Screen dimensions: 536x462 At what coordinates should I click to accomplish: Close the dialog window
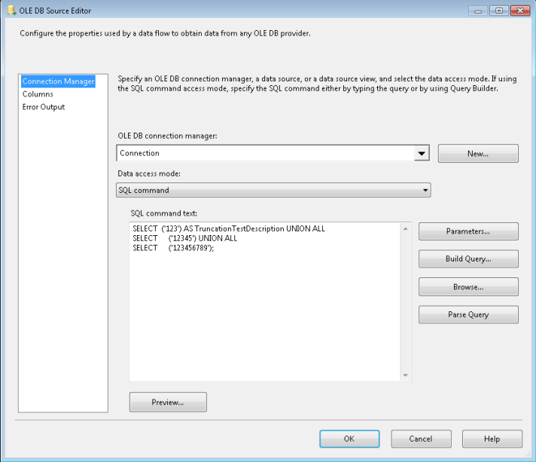click(520, 11)
